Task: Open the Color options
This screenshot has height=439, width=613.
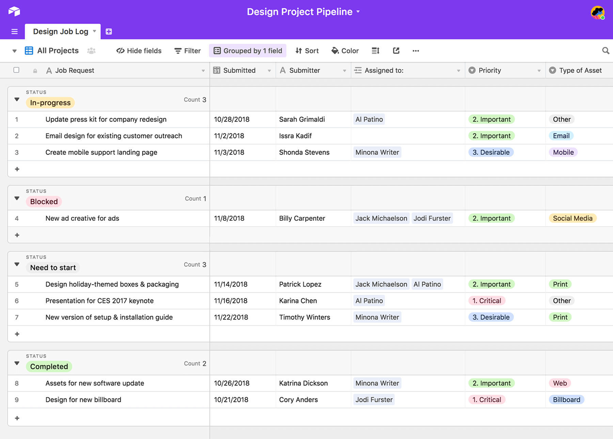Action: pyautogui.click(x=345, y=51)
